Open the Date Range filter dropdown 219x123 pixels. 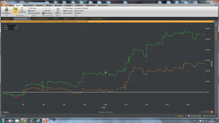pyautogui.click(x=69, y=8)
